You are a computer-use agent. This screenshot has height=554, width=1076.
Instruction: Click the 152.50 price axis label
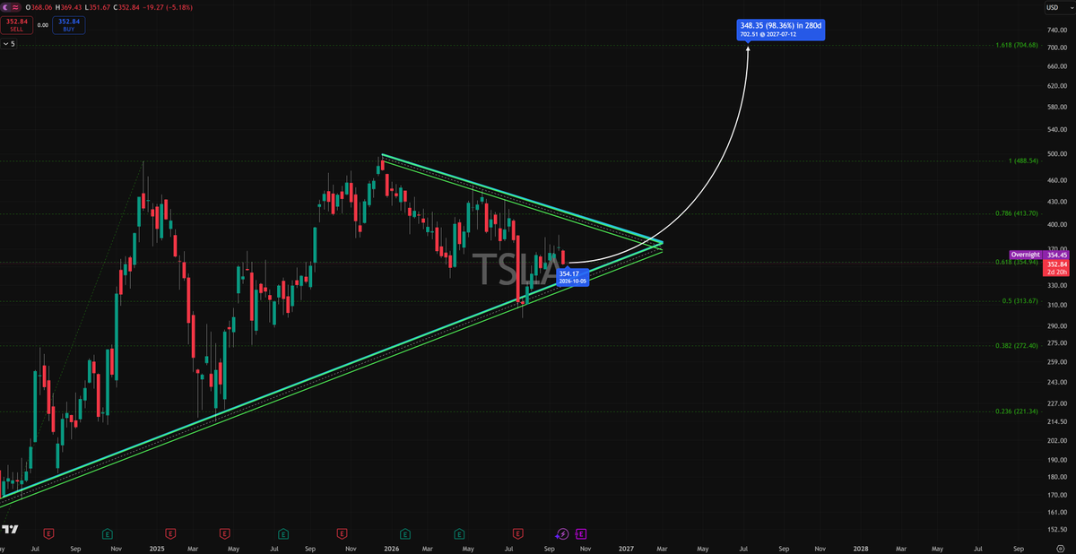coord(1056,529)
